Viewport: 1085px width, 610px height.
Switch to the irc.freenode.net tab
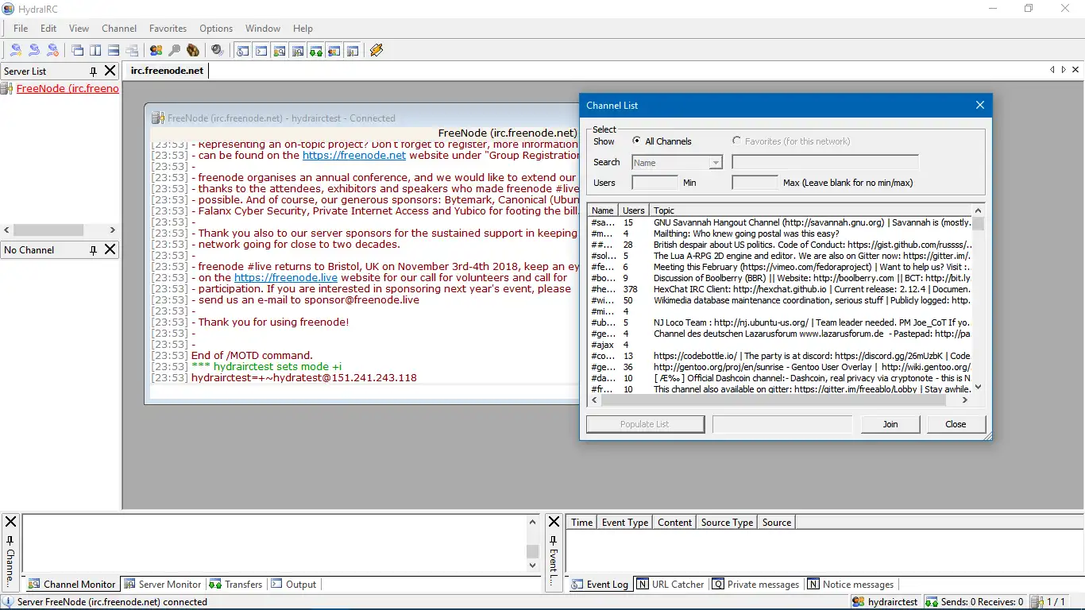point(167,70)
